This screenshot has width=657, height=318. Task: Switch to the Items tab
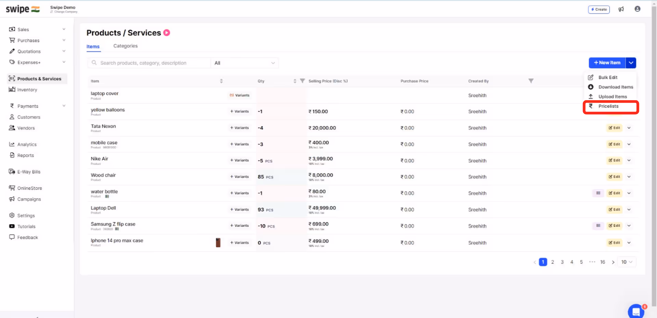[x=93, y=47]
